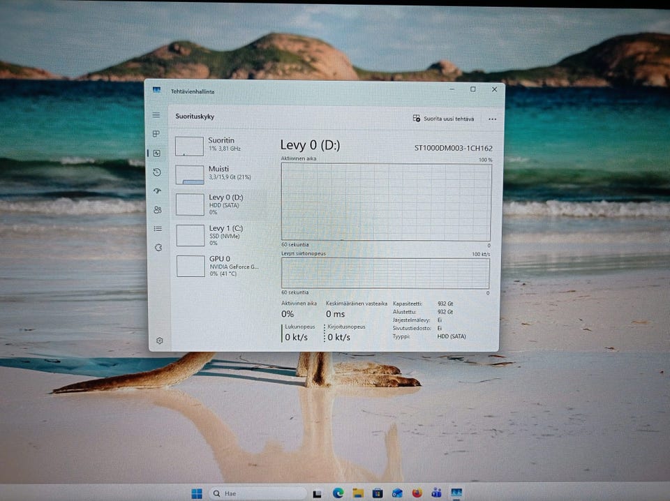This screenshot has height=501, width=670.
Task: Open Microsoft Store from taskbar
Action: point(378,493)
